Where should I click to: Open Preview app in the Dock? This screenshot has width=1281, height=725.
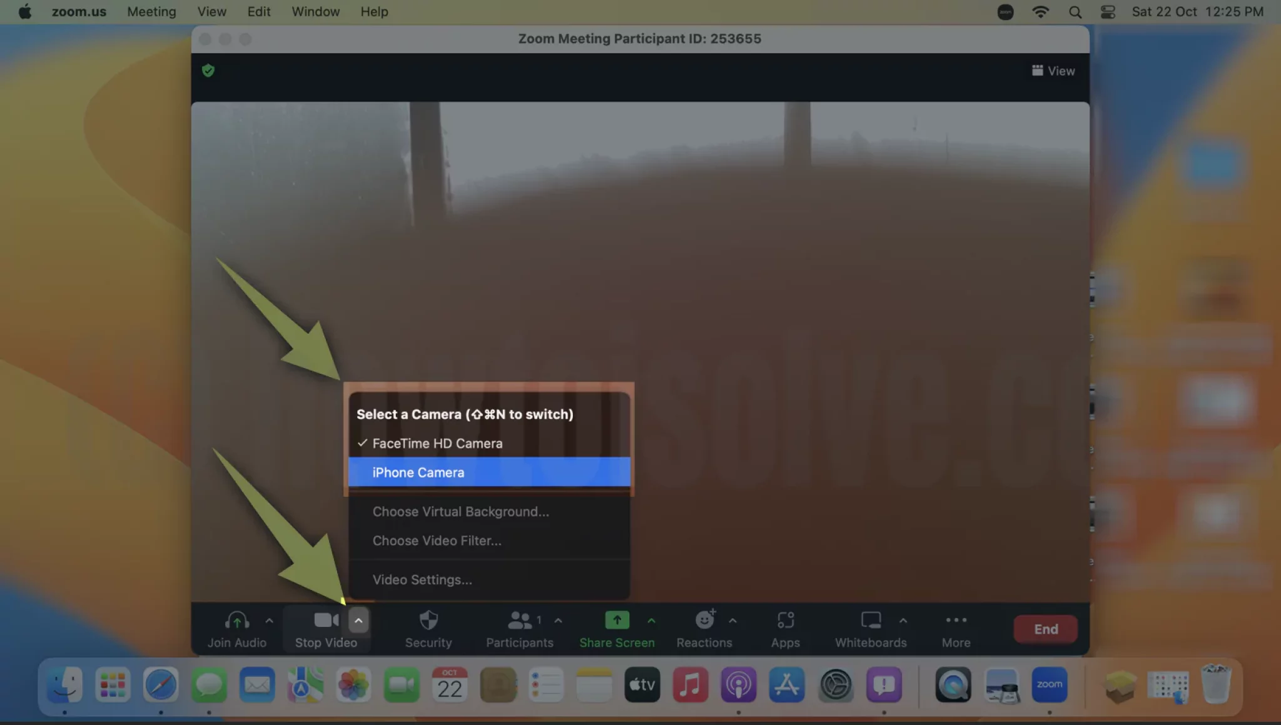coord(1001,685)
